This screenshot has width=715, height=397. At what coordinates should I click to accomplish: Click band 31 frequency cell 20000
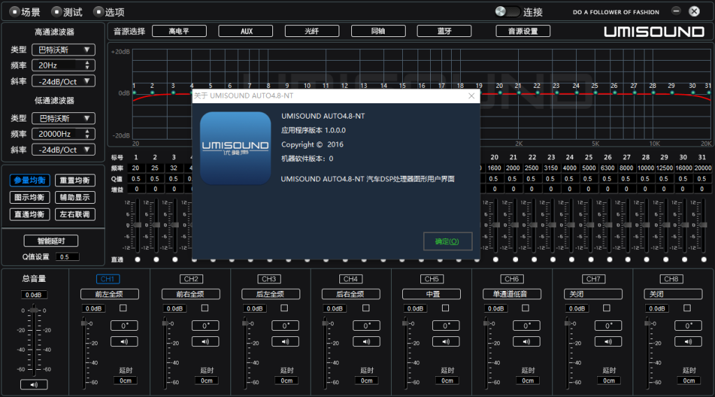pyautogui.click(x=702, y=168)
